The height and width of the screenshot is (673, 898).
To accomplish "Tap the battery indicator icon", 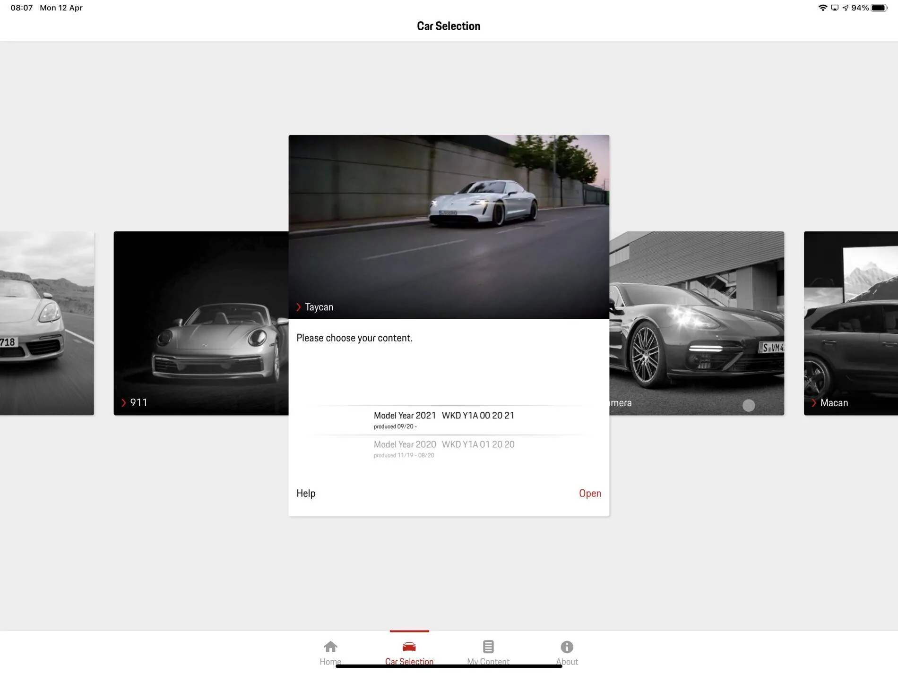I will point(879,8).
